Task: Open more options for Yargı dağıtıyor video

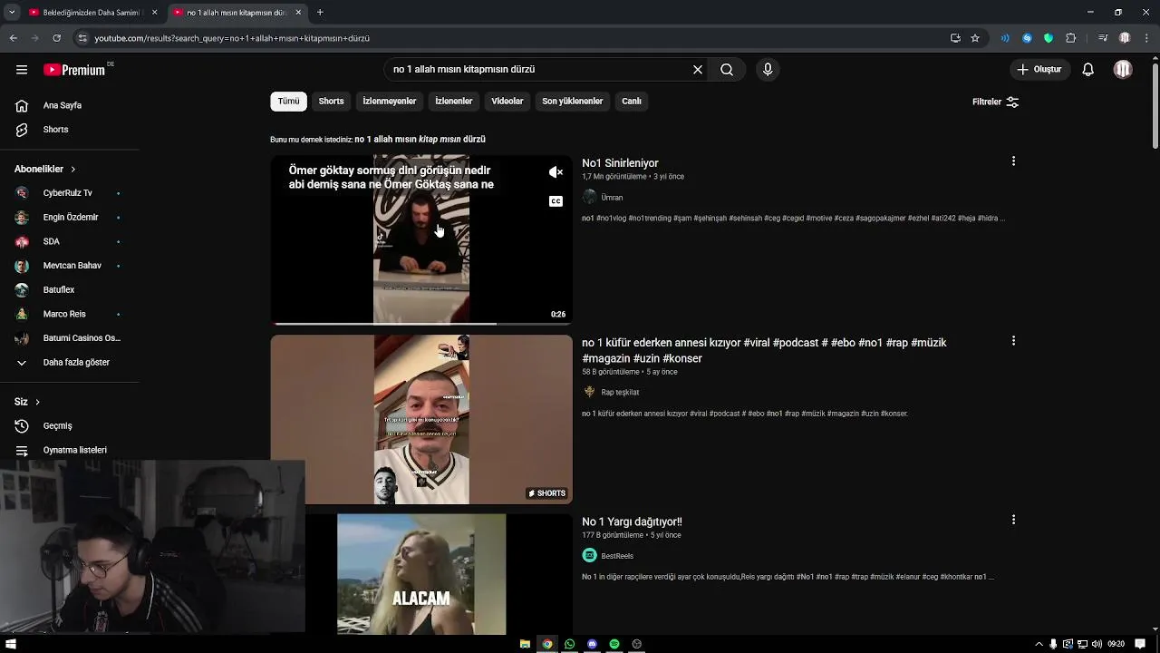Action: (x=1013, y=520)
